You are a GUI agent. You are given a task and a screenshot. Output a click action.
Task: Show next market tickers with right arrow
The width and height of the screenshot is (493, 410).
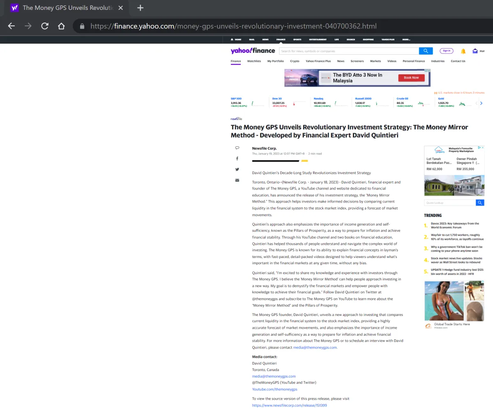(481, 103)
